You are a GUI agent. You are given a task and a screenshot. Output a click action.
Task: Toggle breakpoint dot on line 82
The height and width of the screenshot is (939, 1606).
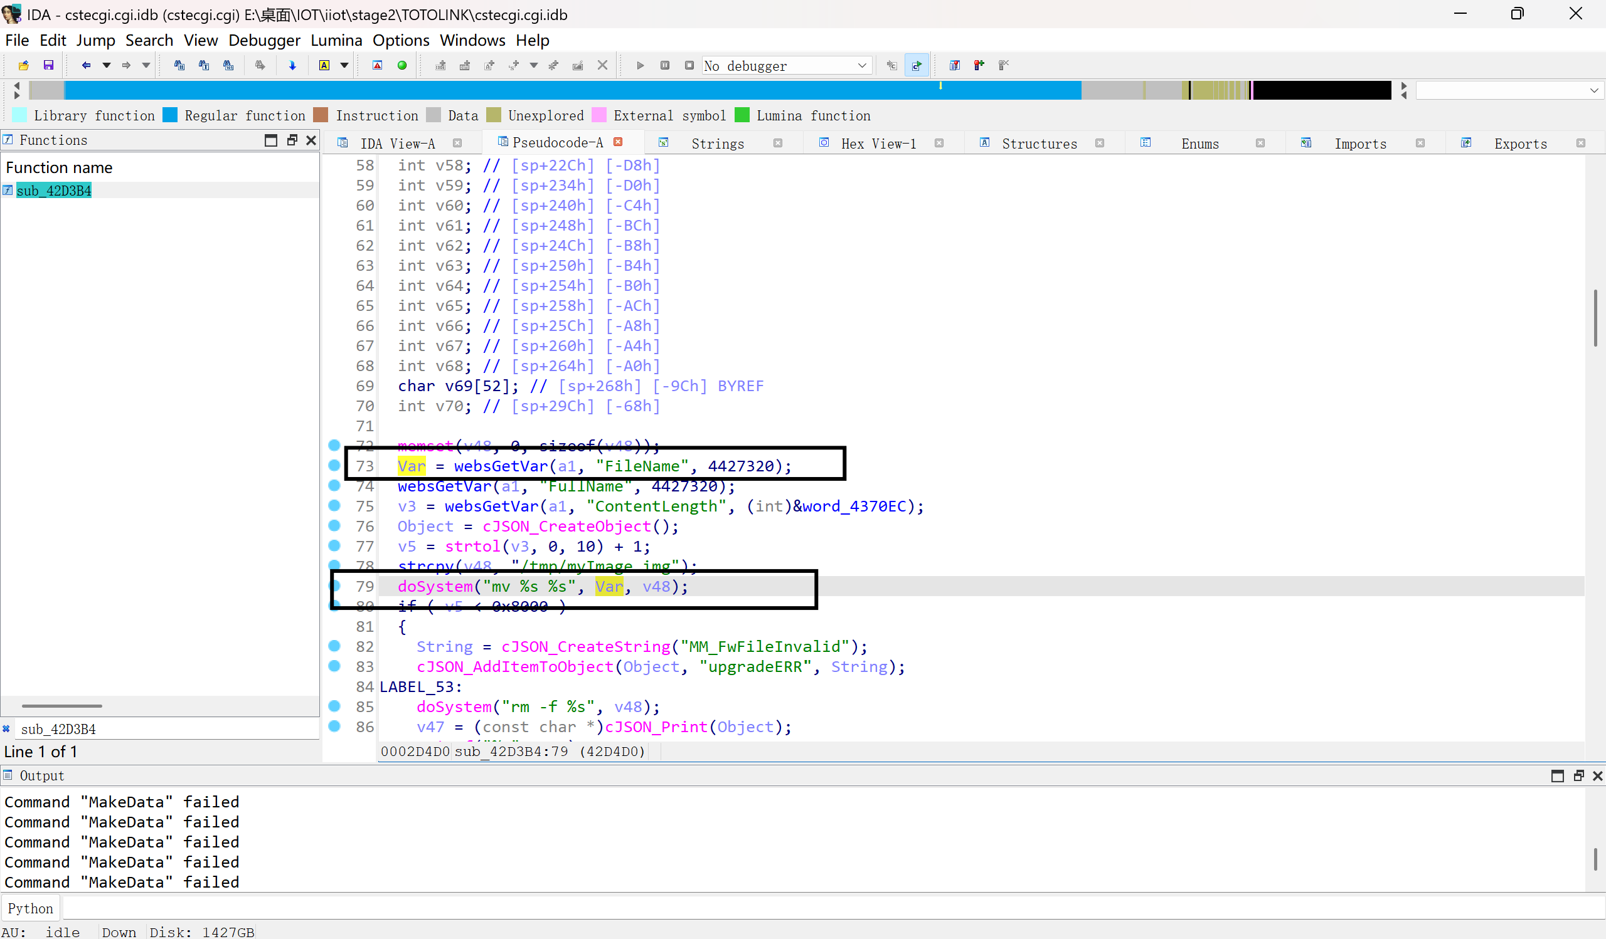point(334,646)
